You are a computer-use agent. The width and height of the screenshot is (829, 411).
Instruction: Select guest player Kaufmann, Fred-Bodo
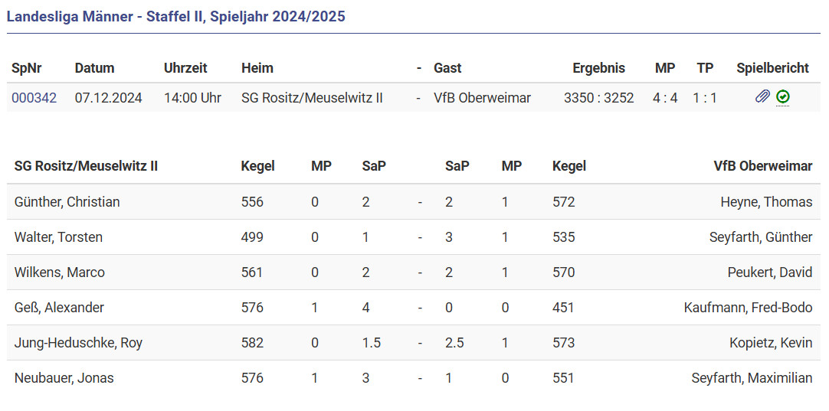pyautogui.click(x=748, y=308)
